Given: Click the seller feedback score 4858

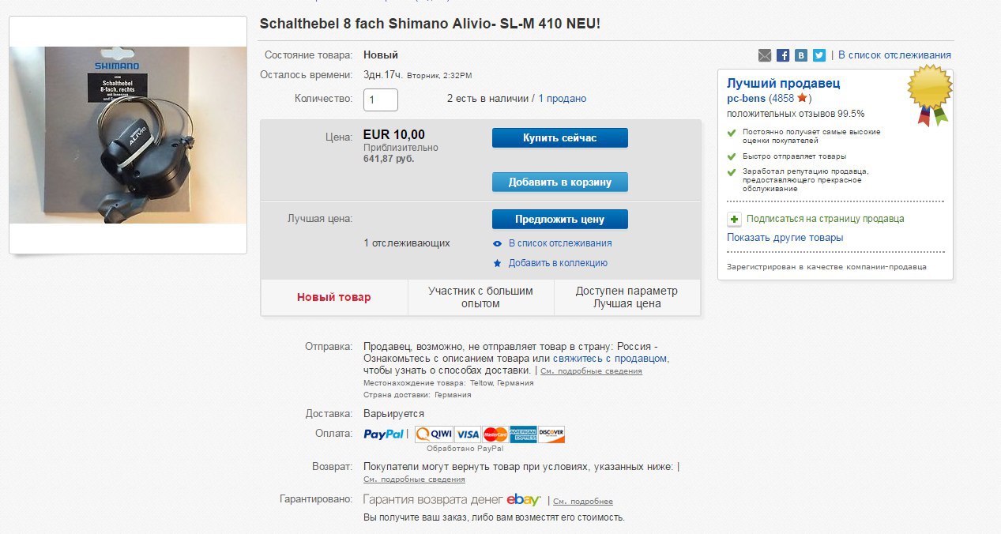Looking at the screenshot, I should point(783,99).
